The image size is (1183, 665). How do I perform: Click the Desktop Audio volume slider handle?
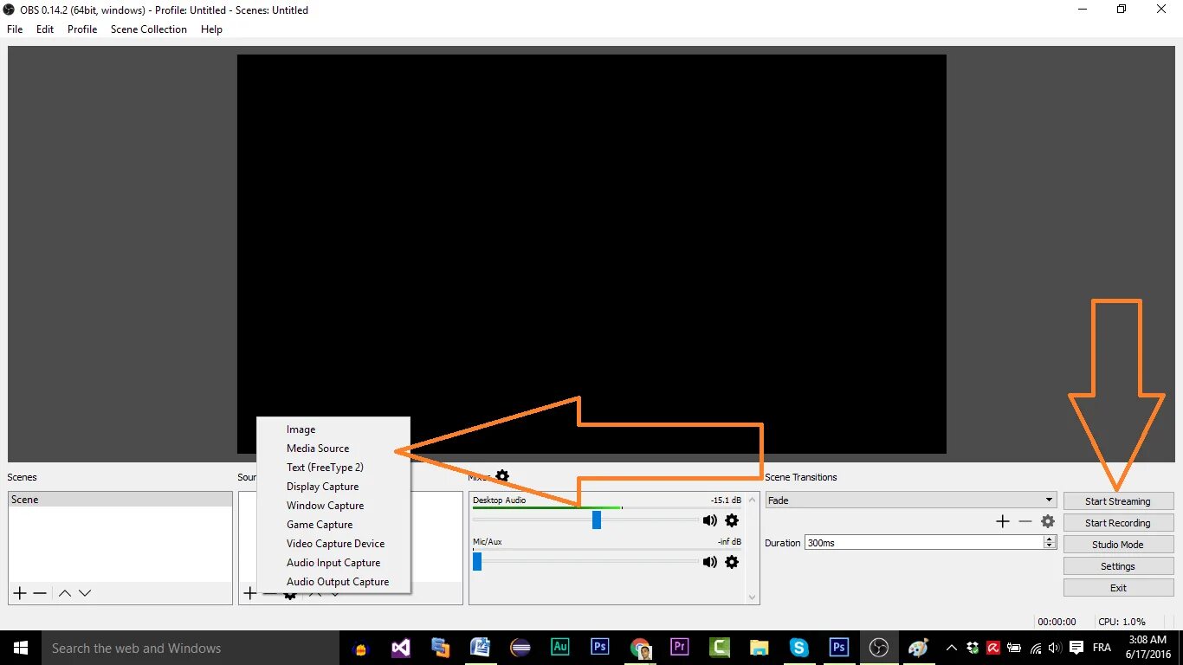click(x=597, y=520)
